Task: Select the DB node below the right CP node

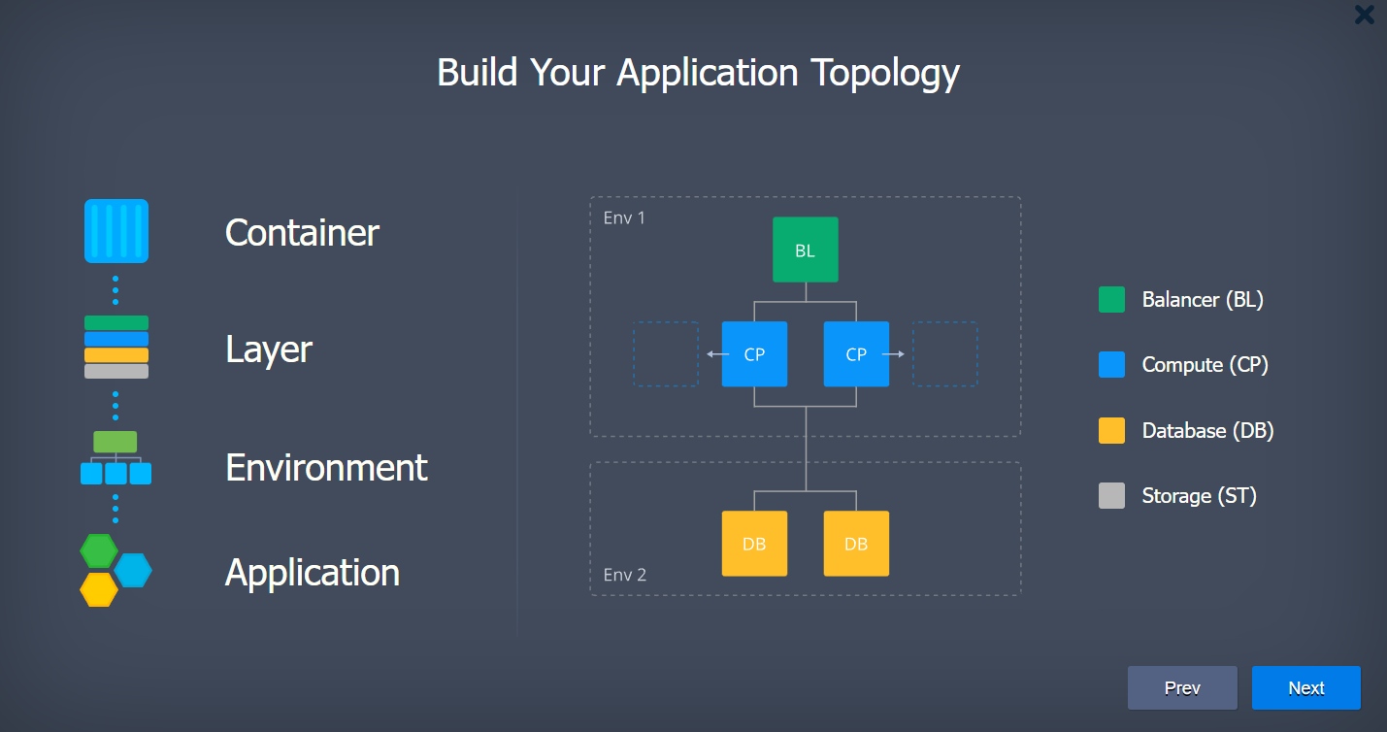Action: coord(856,544)
